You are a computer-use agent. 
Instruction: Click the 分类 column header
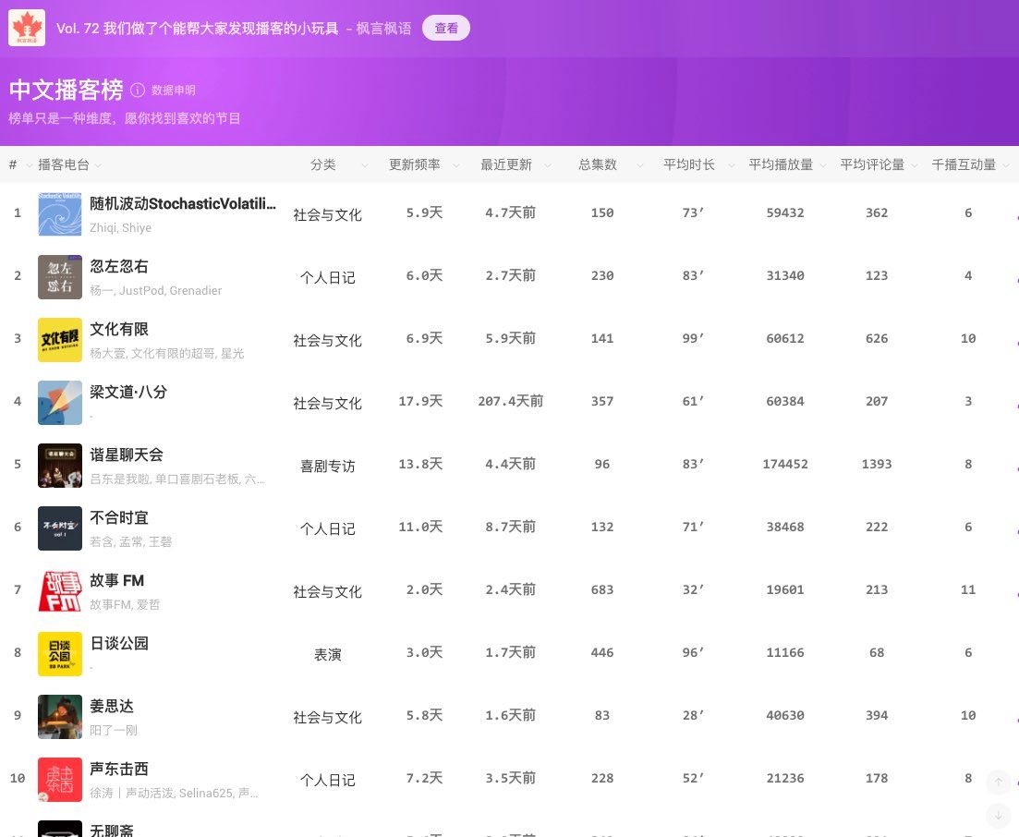pos(323,164)
